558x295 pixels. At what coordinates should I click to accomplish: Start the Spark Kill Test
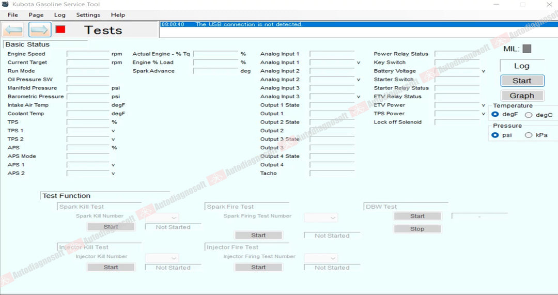111,227
